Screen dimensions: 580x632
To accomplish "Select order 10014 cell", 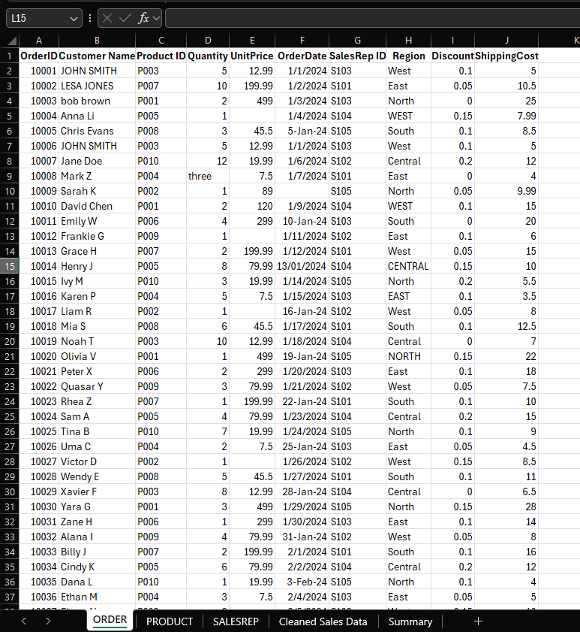I will (x=38, y=267).
